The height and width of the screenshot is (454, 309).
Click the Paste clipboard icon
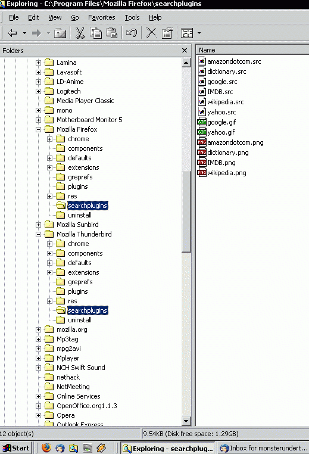coord(112,33)
